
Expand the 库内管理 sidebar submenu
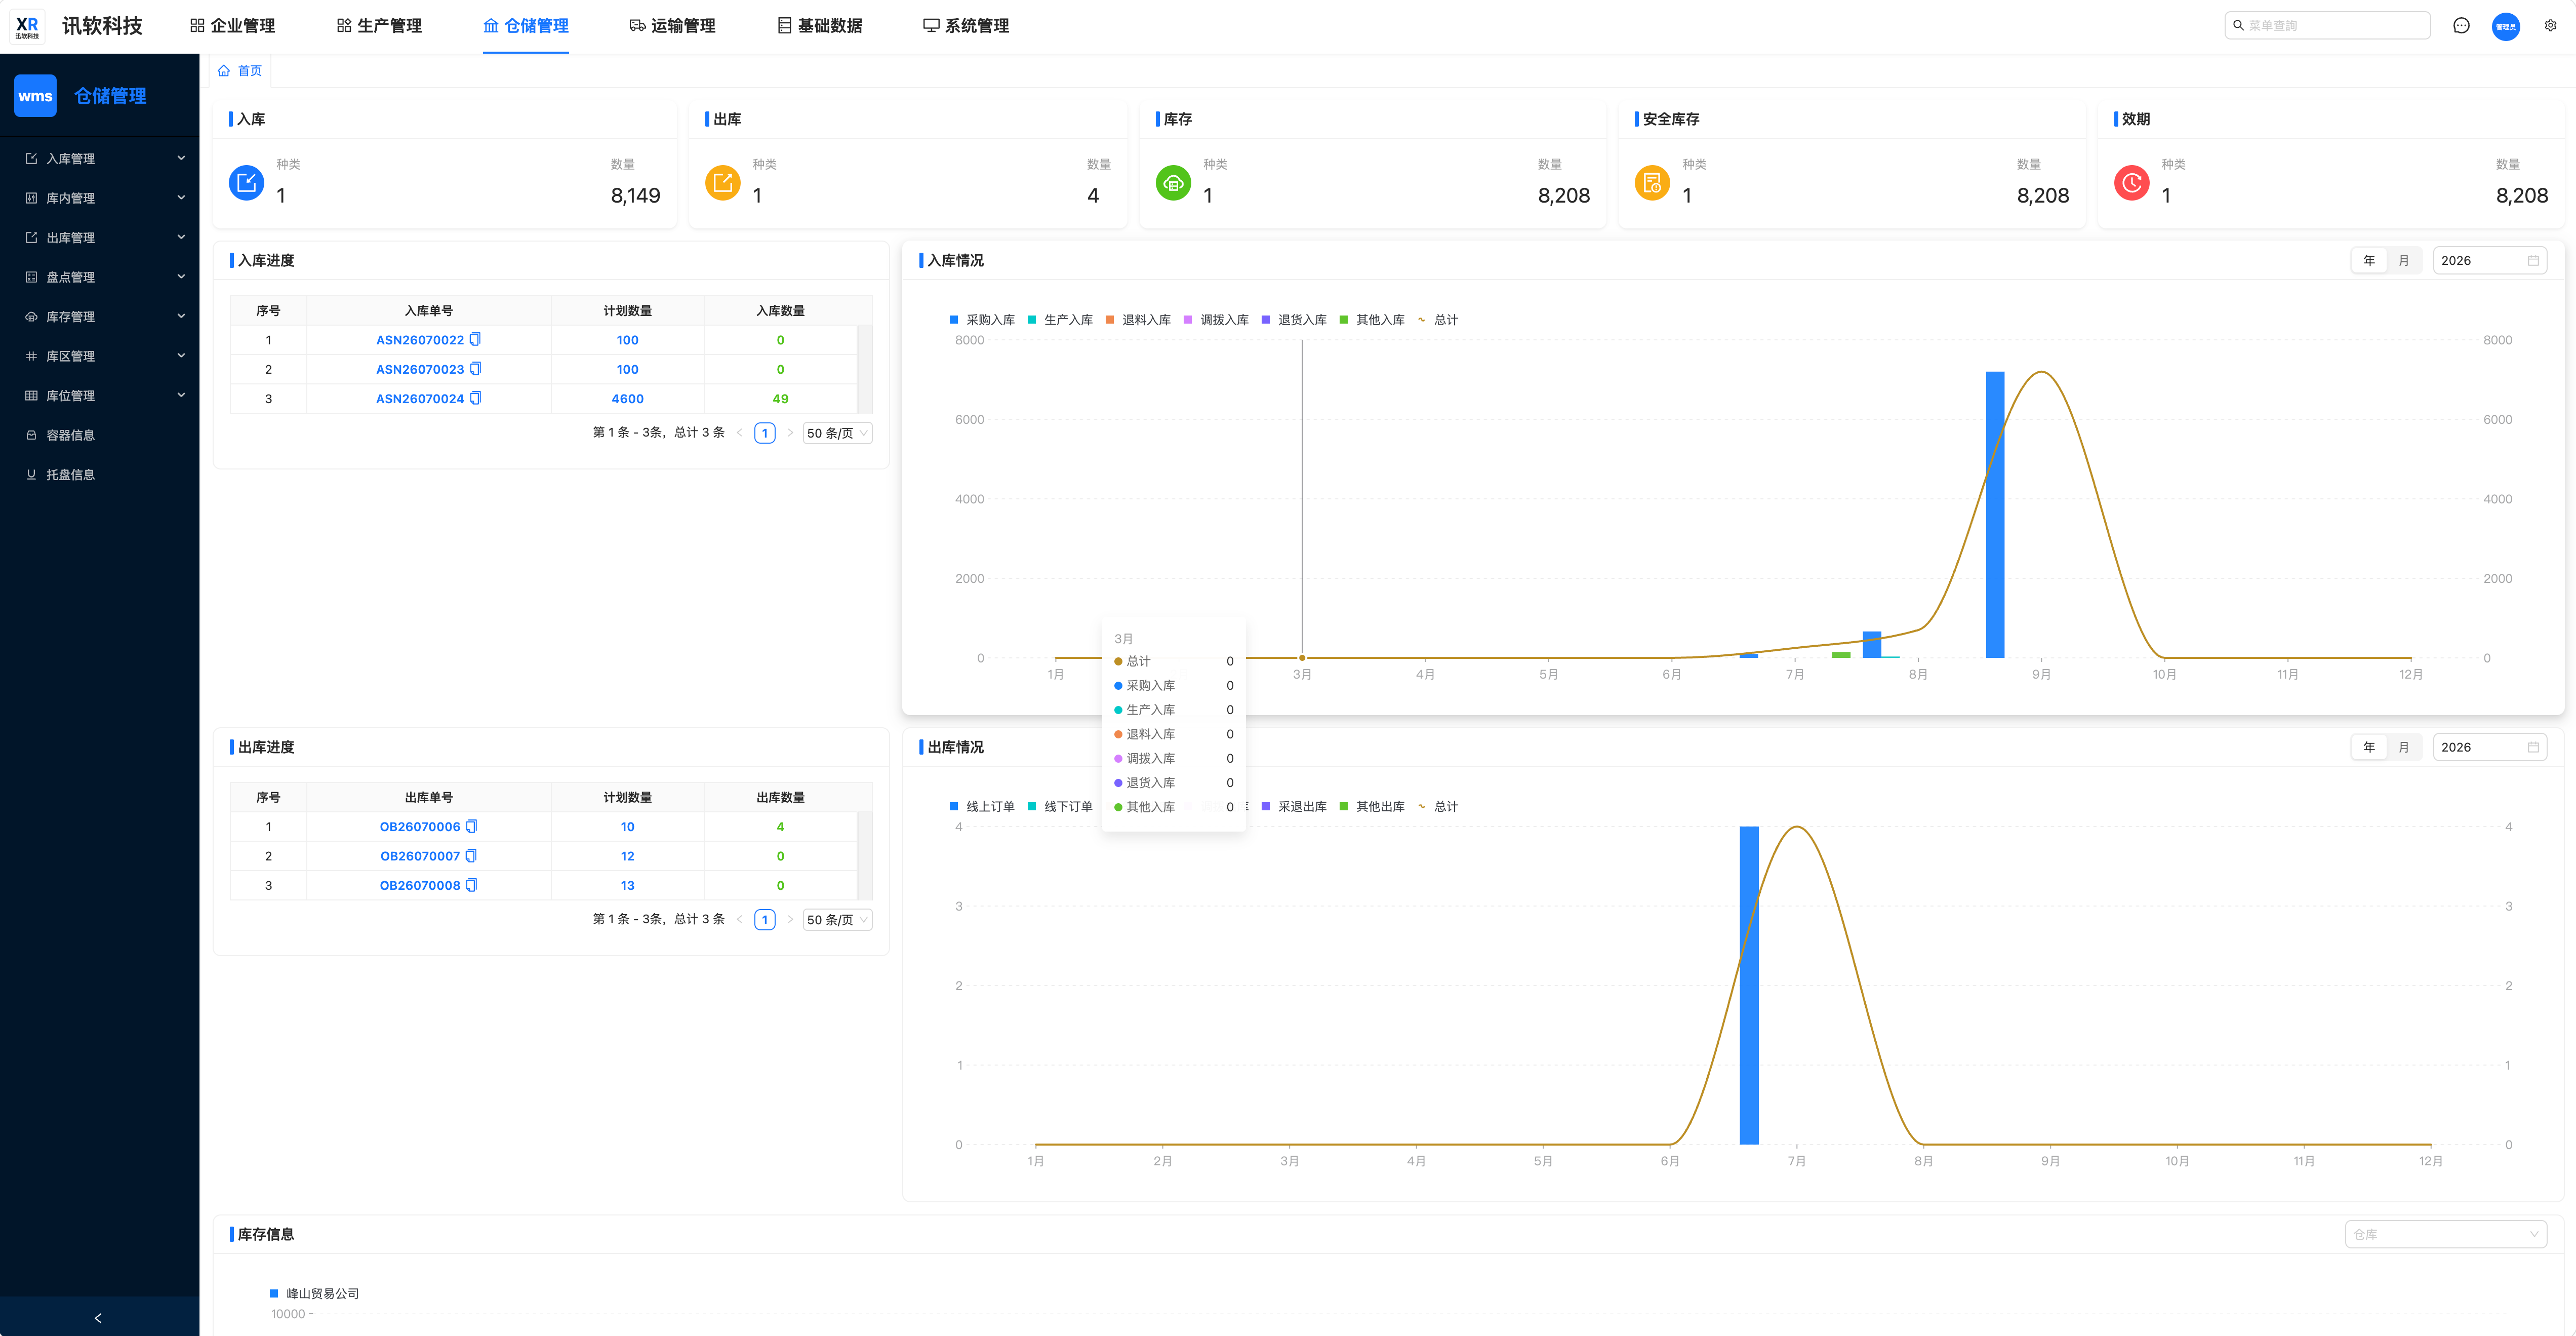pyautogui.click(x=100, y=198)
